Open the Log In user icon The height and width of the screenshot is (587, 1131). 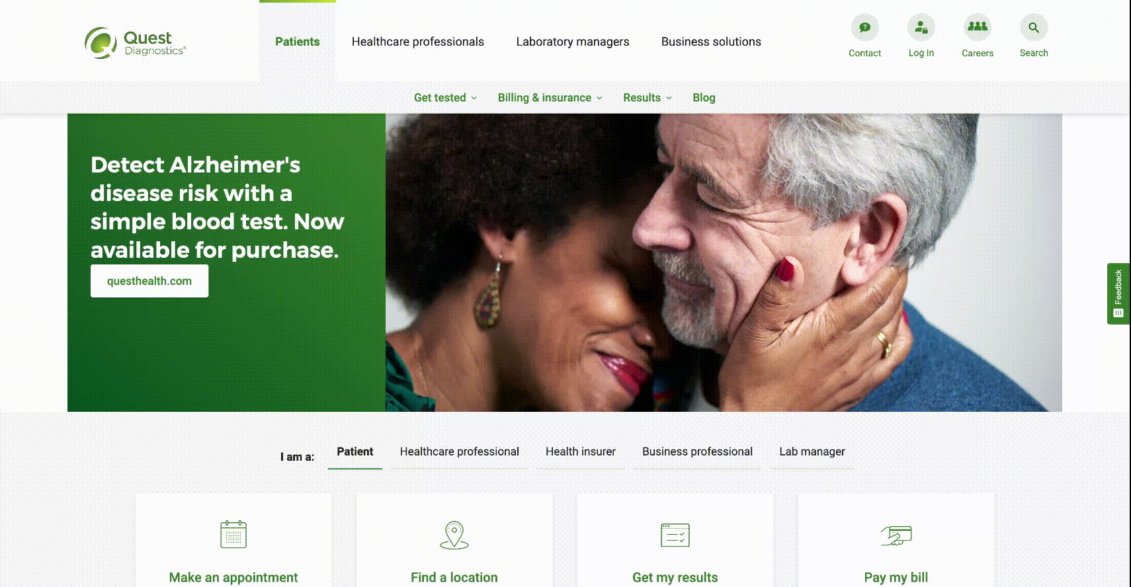click(x=921, y=28)
